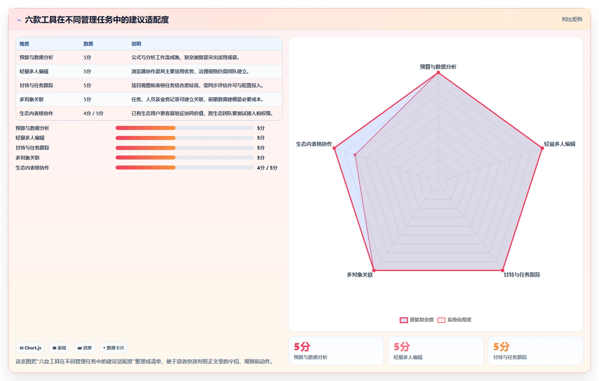Click the 说明 column header

click(136, 44)
